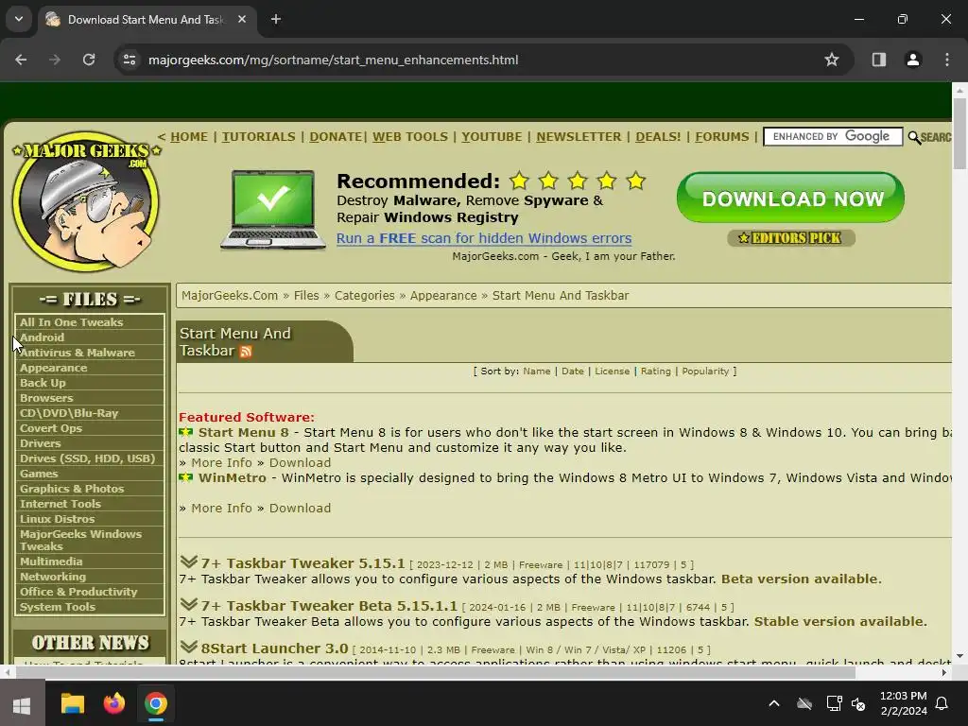This screenshot has width=968, height=726.
Task: Sort the list by Popularity
Action: click(x=705, y=371)
